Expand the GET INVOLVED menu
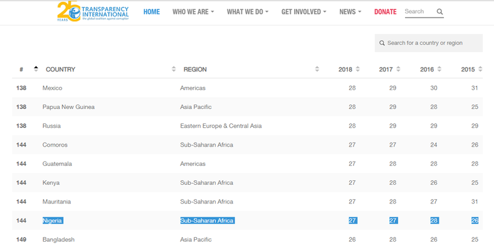Viewport: 494px width, 248px height. coord(303,12)
